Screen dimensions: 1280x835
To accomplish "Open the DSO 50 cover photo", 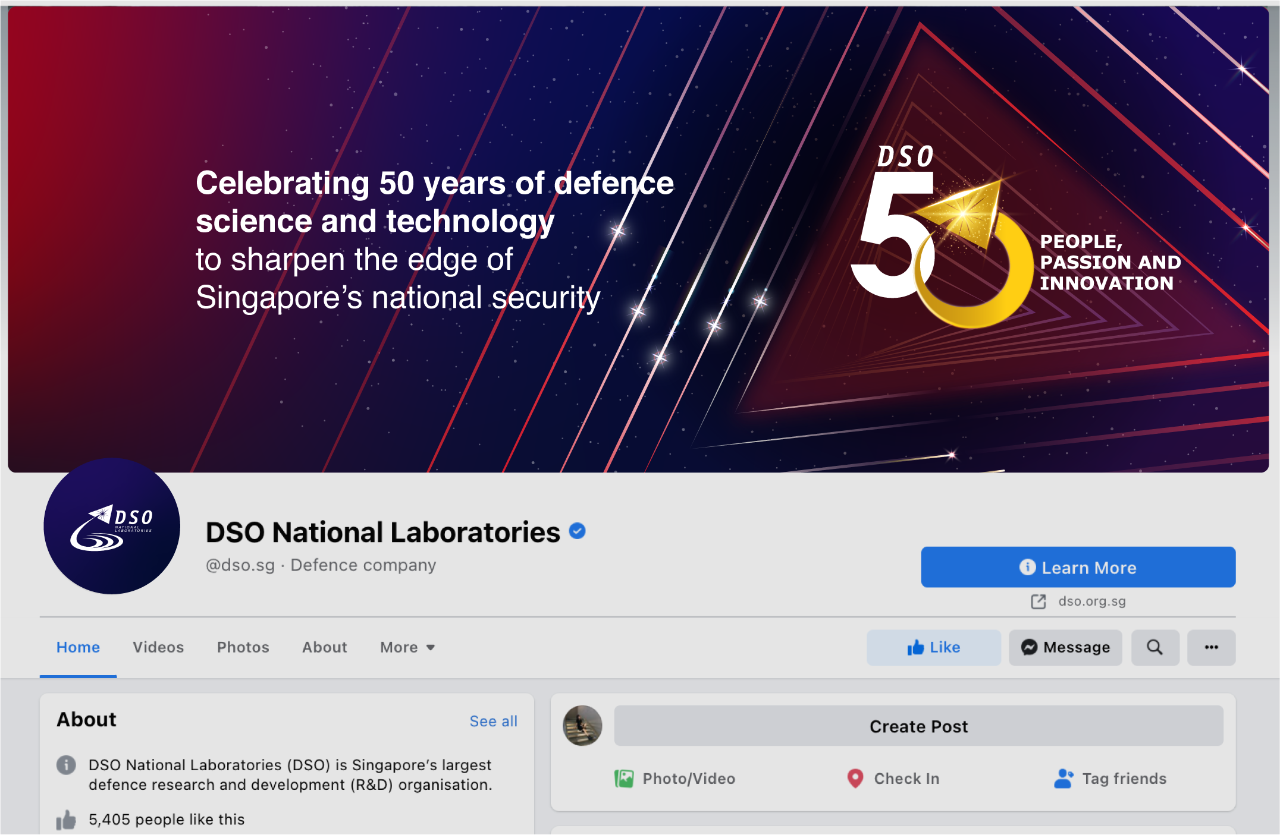I will tap(638, 240).
